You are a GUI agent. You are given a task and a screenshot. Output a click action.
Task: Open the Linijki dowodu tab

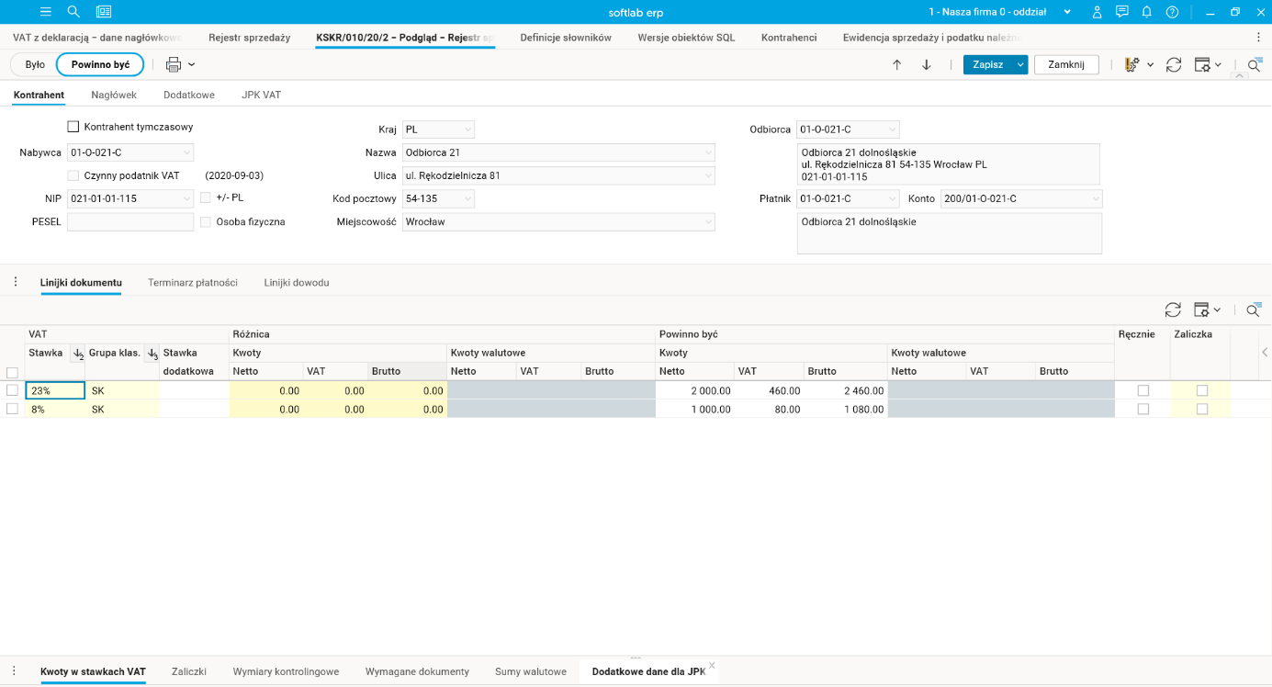pyautogui.click(x=297, y=283)
